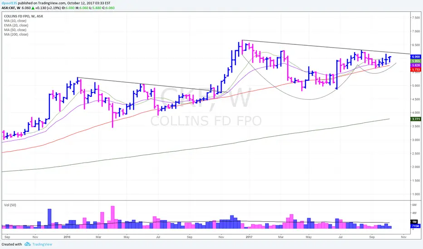Click the 7.000 price axis label
This screenshot has height=249, width=423.
(x=416, y=31)
